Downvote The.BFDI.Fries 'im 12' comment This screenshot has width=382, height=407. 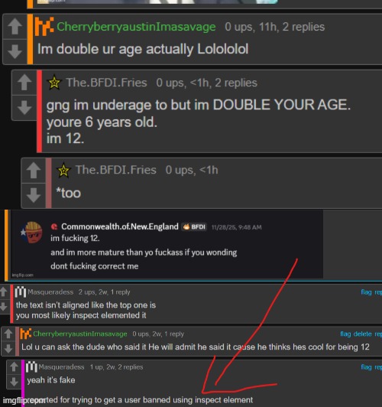pos(24,107)
